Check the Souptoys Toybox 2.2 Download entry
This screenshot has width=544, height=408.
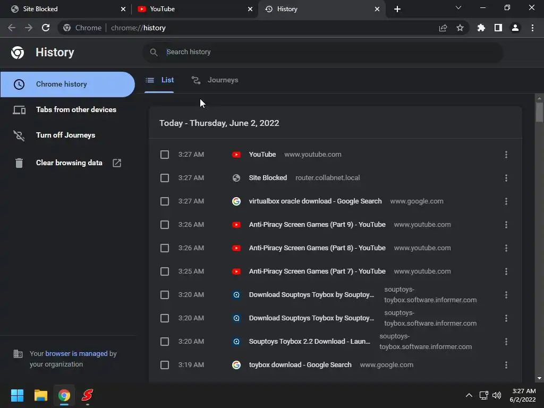click(x=165, y=342)
